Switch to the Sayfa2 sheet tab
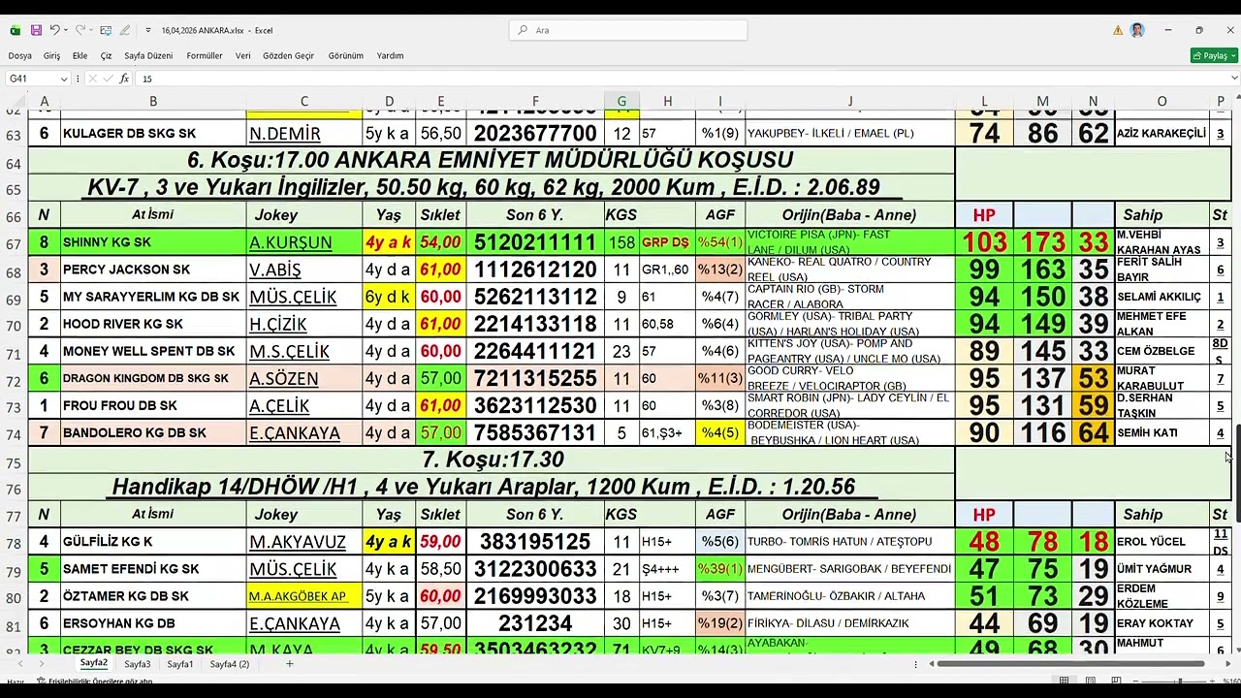This screenshot has height=698, width=1241. pyautogui.click(x=94, y=664)
